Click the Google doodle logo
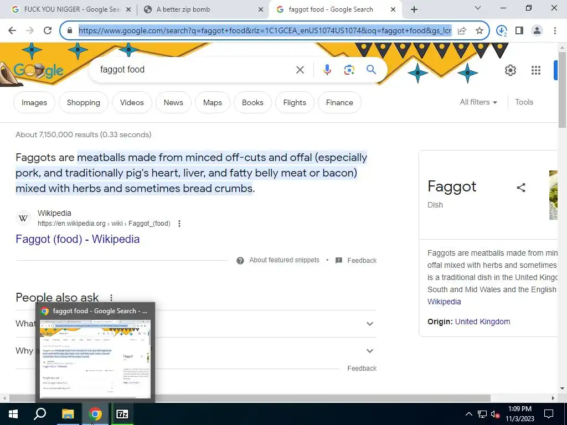 [38, 71]
